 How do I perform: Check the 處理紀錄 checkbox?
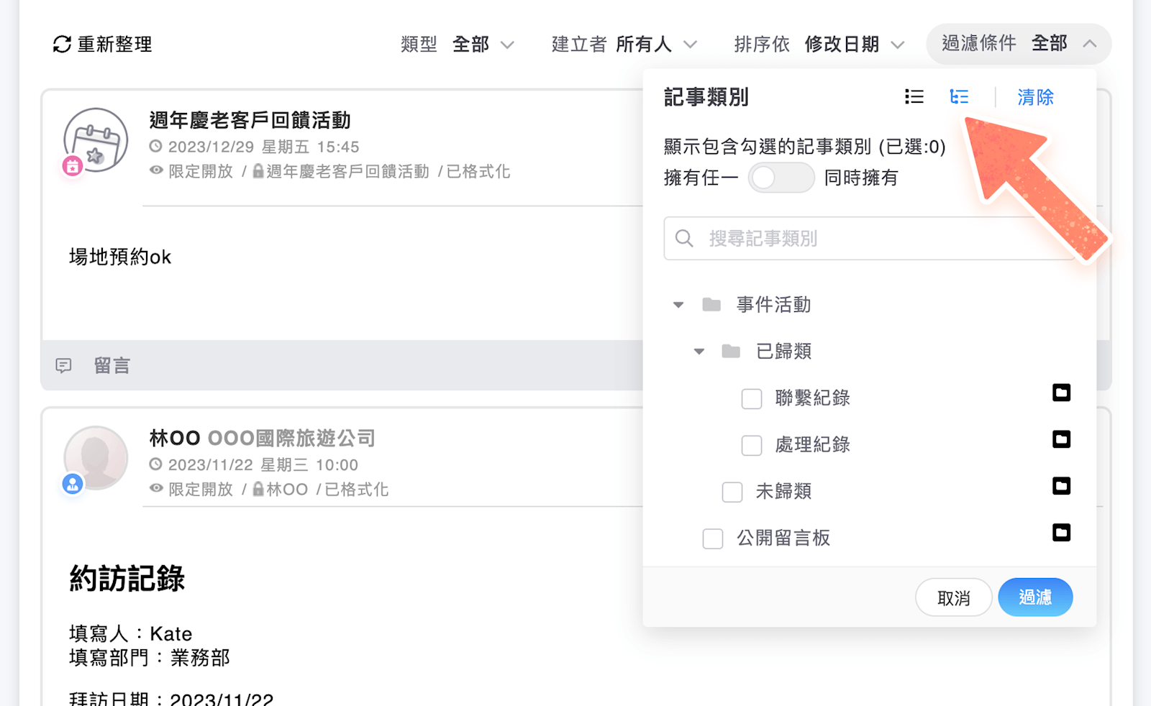[752, 446]
